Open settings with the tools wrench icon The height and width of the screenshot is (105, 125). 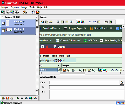[33, 12]
